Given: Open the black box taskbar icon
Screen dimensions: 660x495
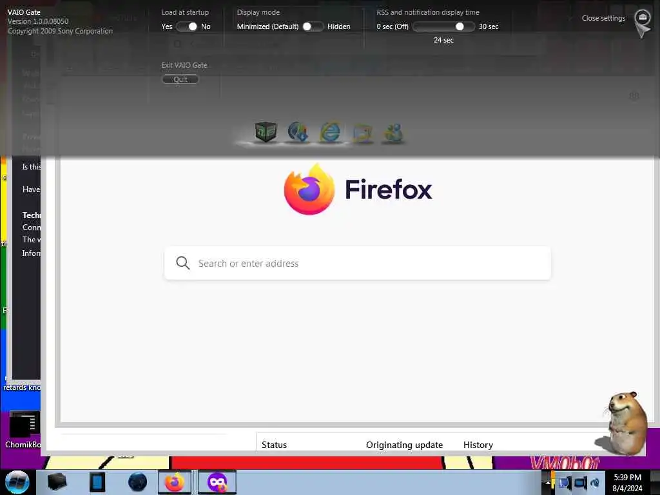Looking at the screenshot, I should pos(57,482).
